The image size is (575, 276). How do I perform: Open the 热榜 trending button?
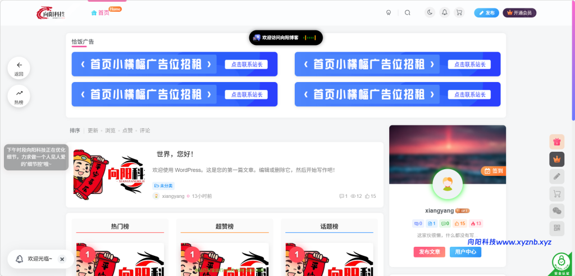[x=19, y=96]
